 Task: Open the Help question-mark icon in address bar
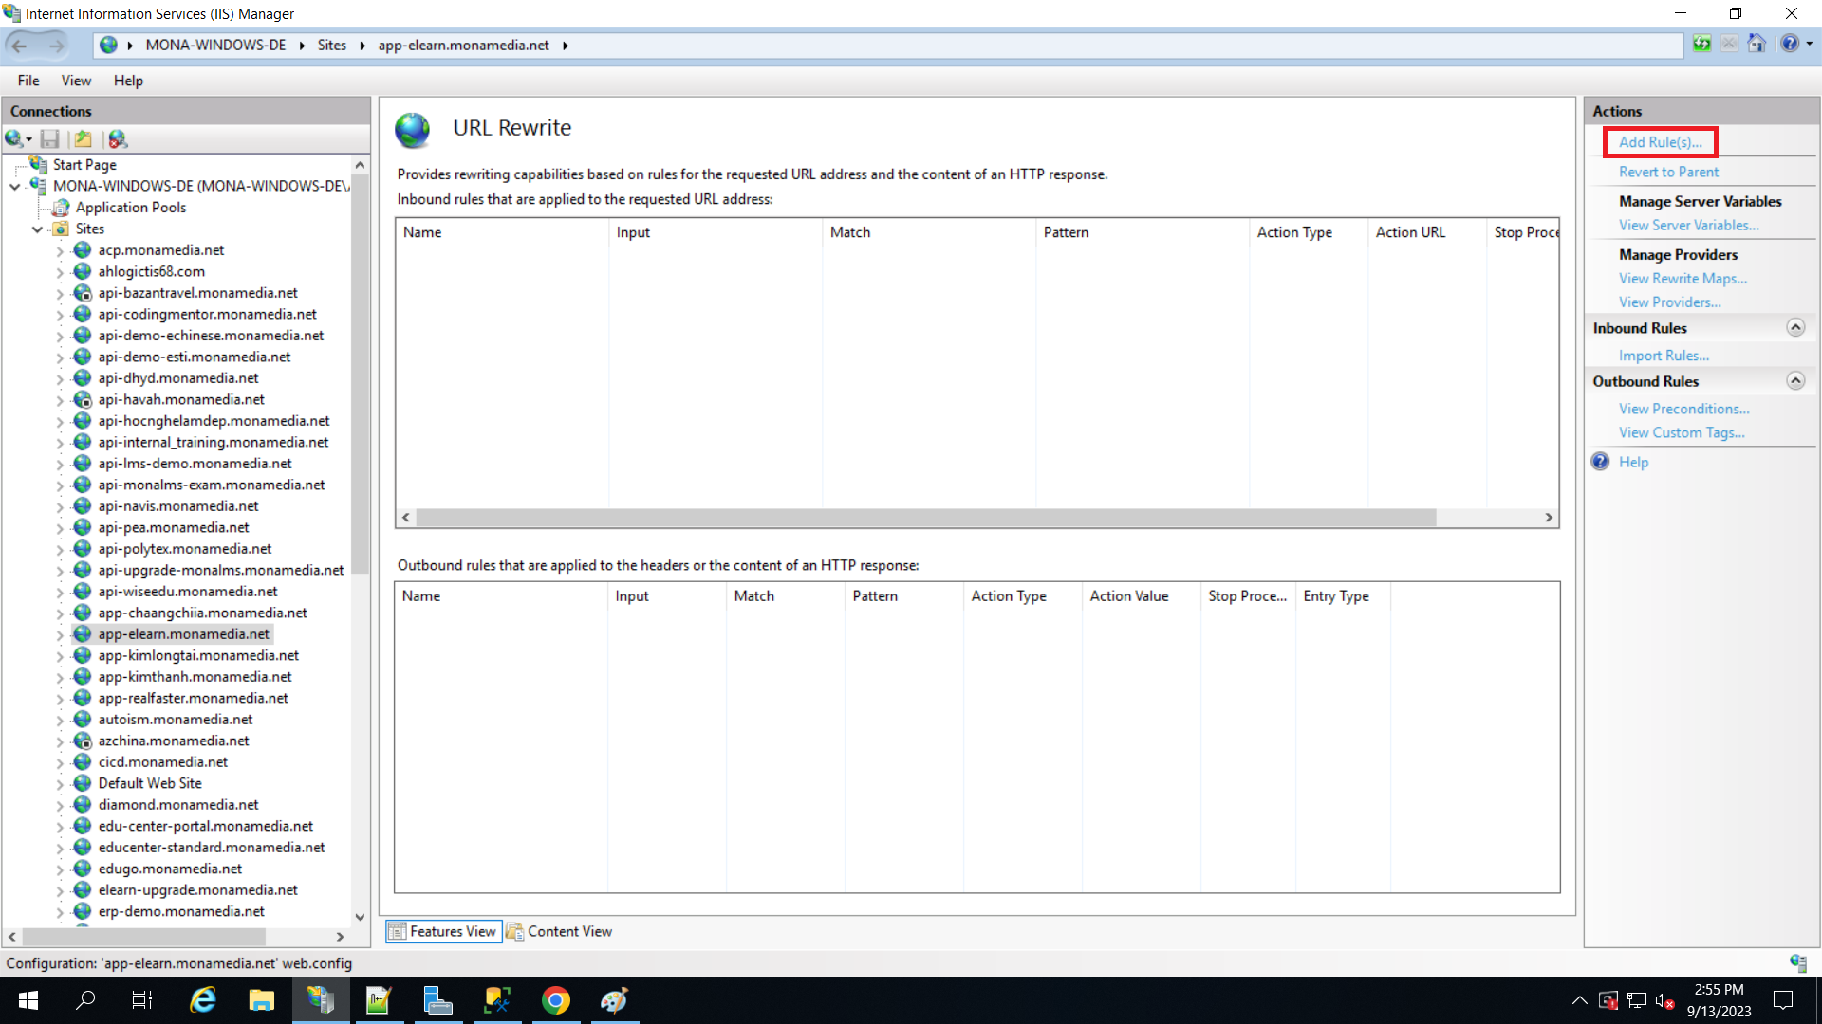coord(1790,44)
